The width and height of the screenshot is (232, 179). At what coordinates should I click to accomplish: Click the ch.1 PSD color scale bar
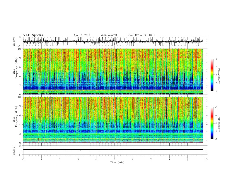tap(212, 75)
